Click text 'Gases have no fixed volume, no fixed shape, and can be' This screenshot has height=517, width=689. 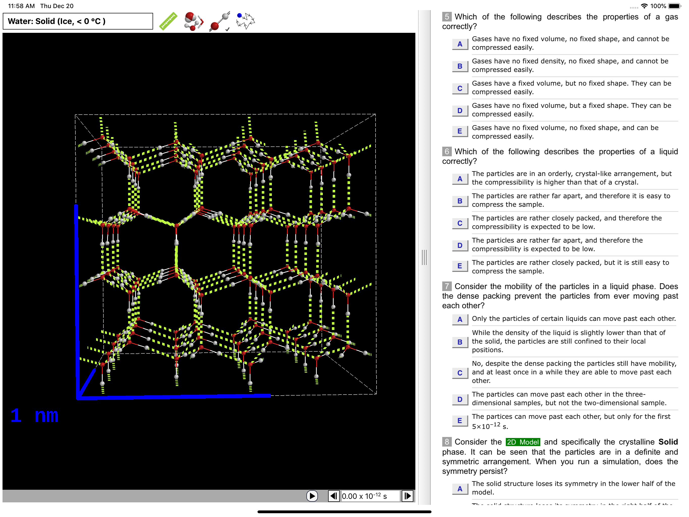point(565,127)
